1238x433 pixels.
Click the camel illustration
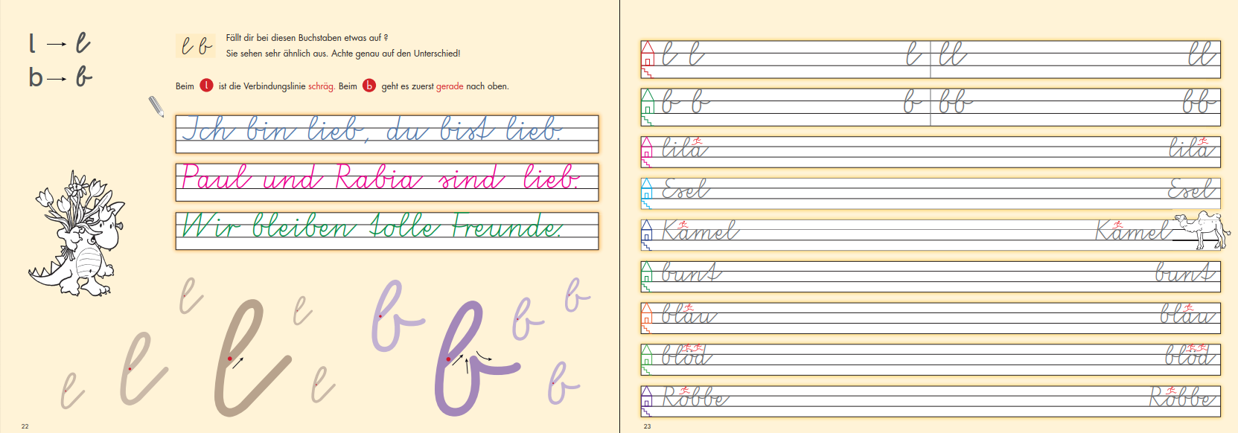[1202, 229]
